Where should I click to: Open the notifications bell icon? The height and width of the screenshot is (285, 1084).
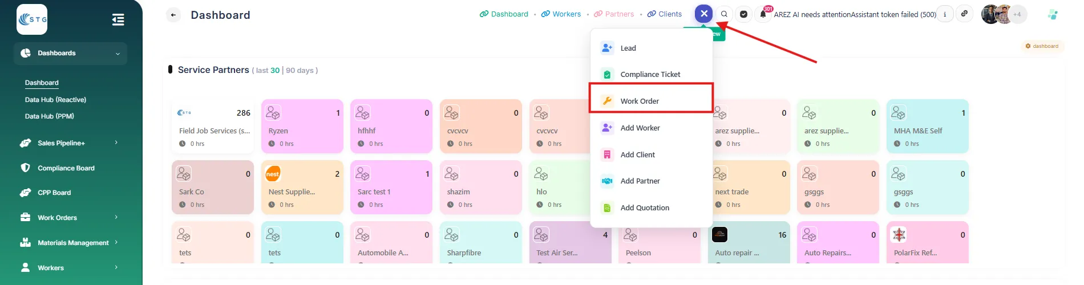click(x=763, y=14)
